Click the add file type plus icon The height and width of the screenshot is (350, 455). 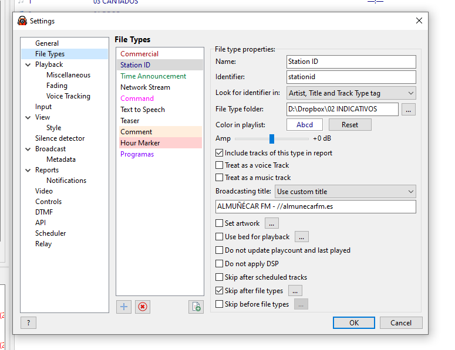pyautogui.click(x=124, y=307)
